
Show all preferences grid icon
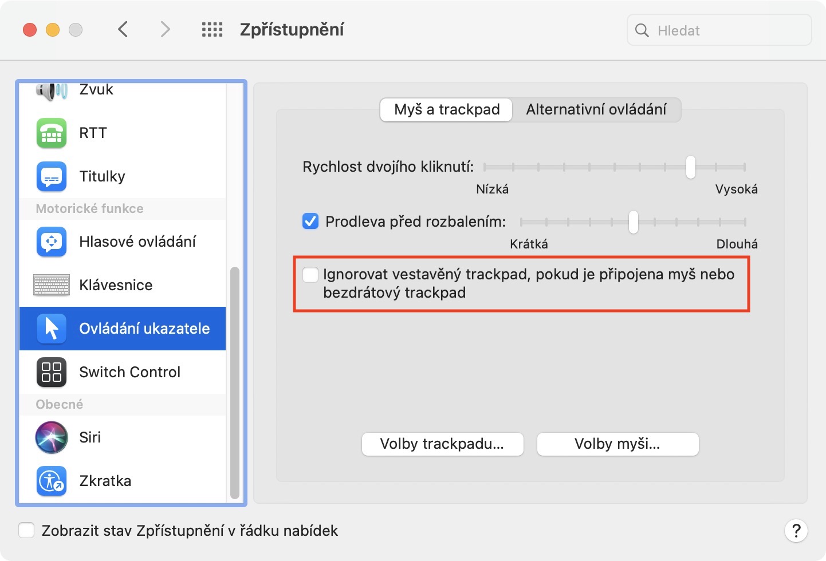212,30
